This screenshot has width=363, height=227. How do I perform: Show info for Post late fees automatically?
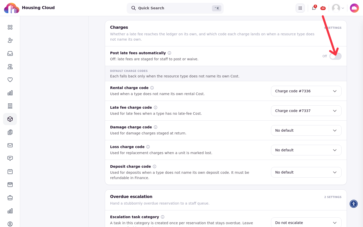point(169,53)
